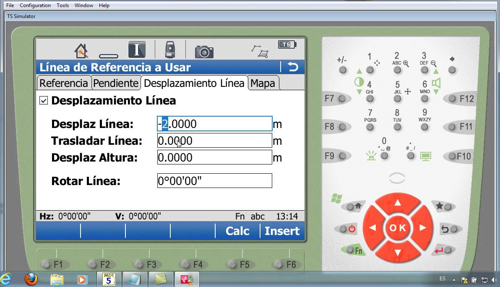Click the red right arrow navigation key
Viewport: 500px width, 287px height.
[x=422, y=228]
